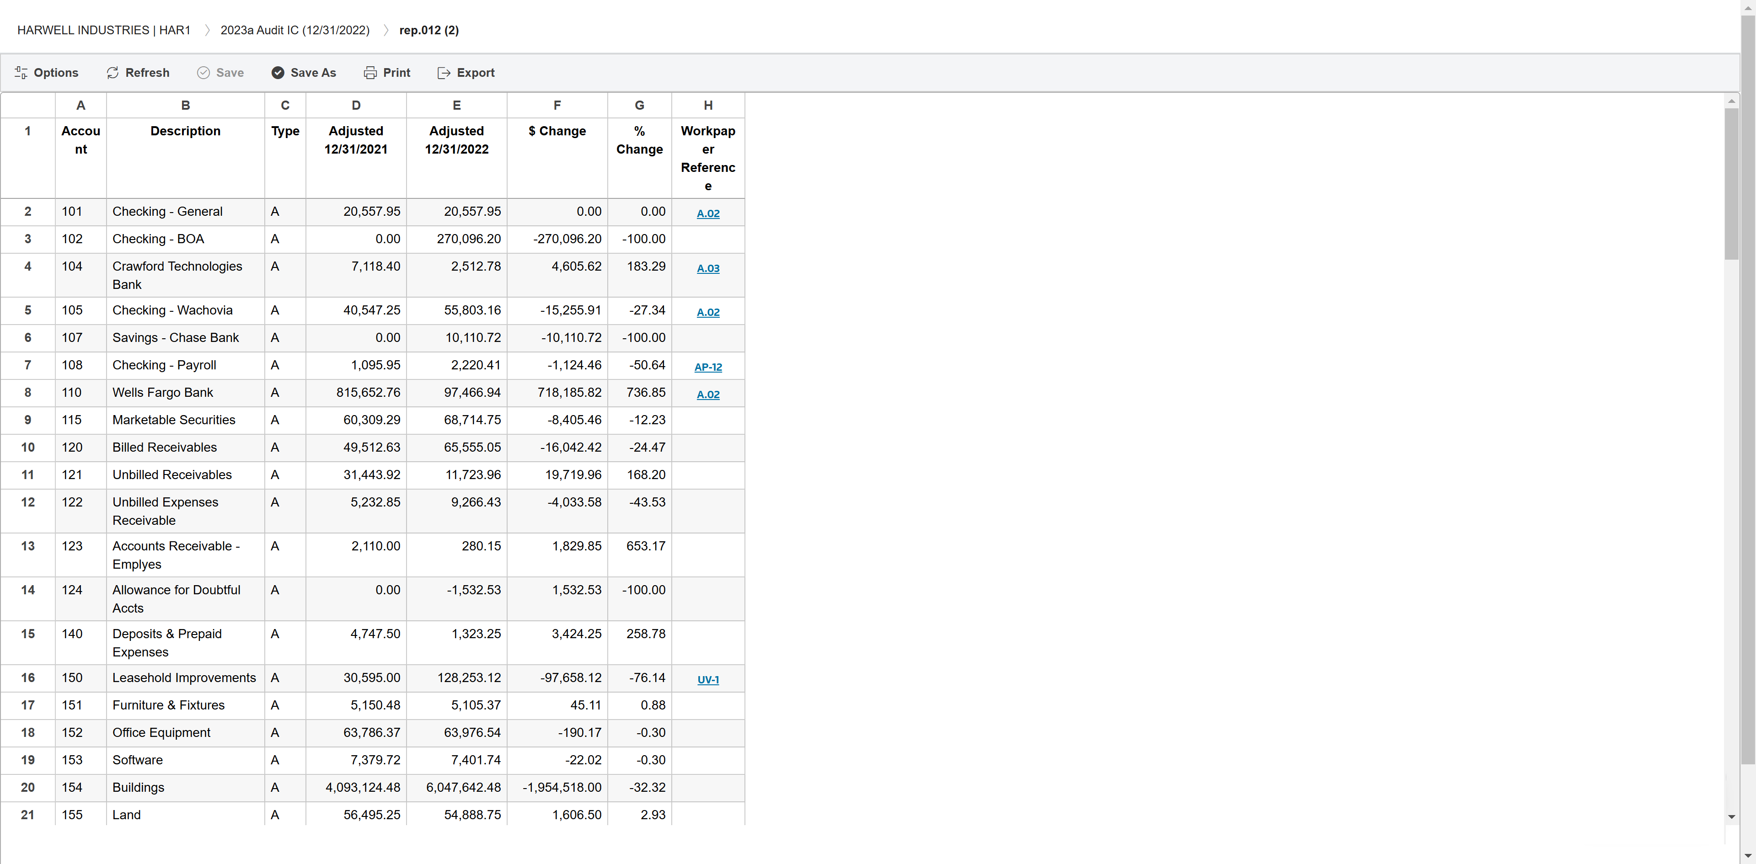The image size is (1756, 864).
Task: Click the Save checkmark icon
Action: (203, 72)
